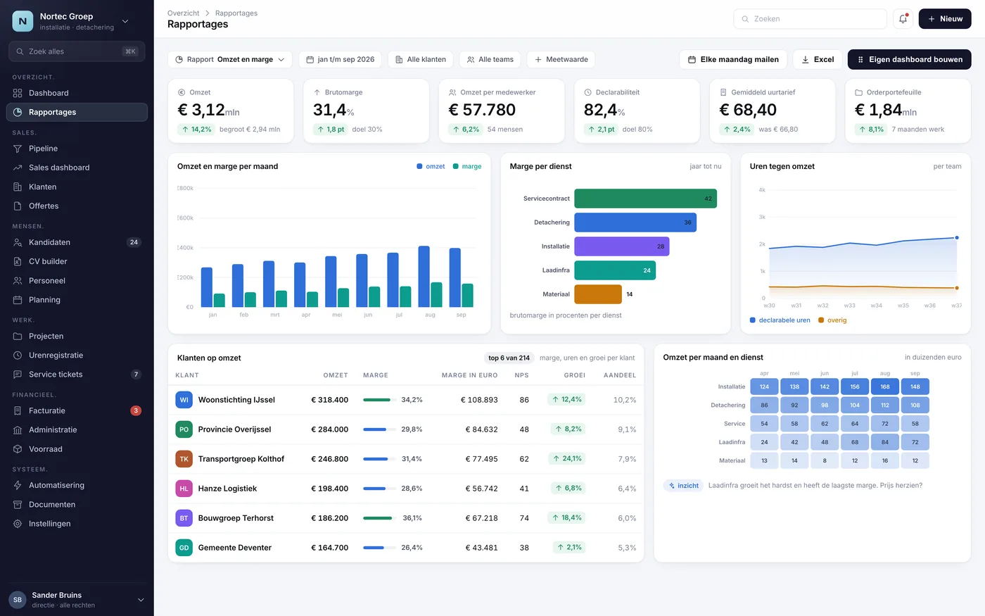Open the notifications bell icon

[x=903, y=19]
